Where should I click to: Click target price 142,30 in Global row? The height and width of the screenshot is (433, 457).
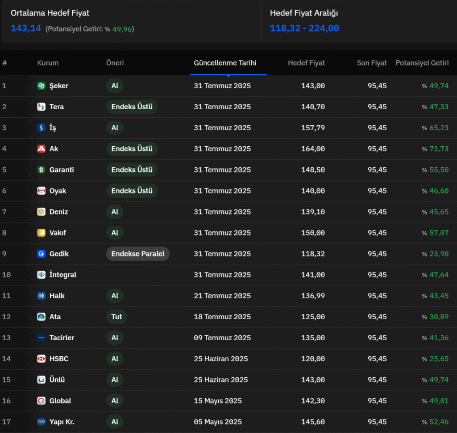tap(313, 401)
